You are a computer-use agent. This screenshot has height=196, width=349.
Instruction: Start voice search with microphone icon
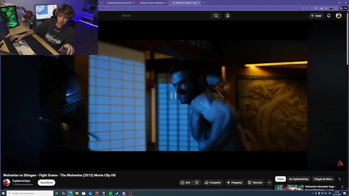228,16
